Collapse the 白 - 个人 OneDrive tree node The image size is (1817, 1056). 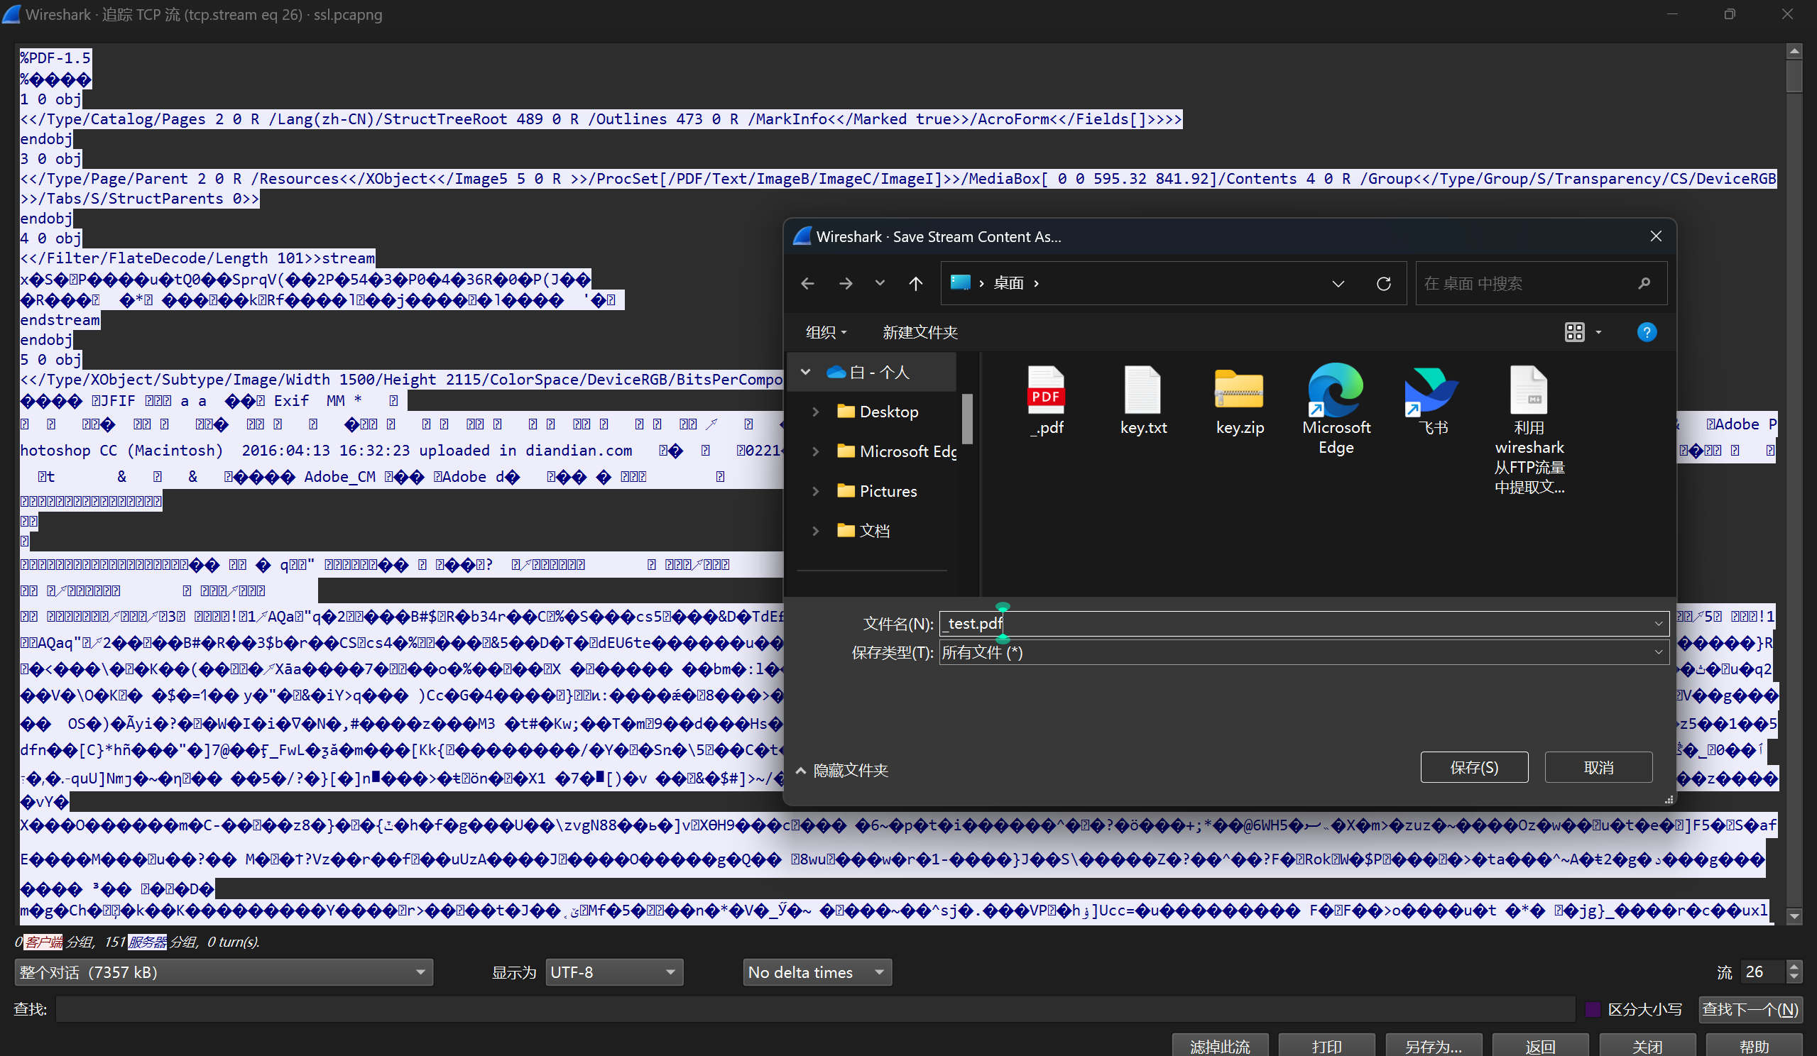pyautogui.click(x=805, y=372)
